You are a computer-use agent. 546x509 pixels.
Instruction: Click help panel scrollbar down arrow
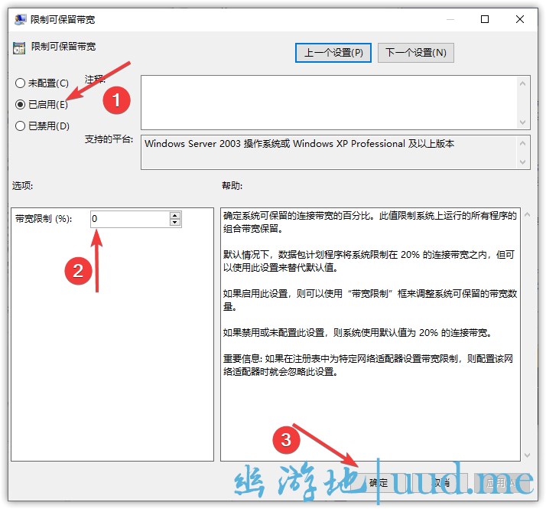(x=527, y=455)
